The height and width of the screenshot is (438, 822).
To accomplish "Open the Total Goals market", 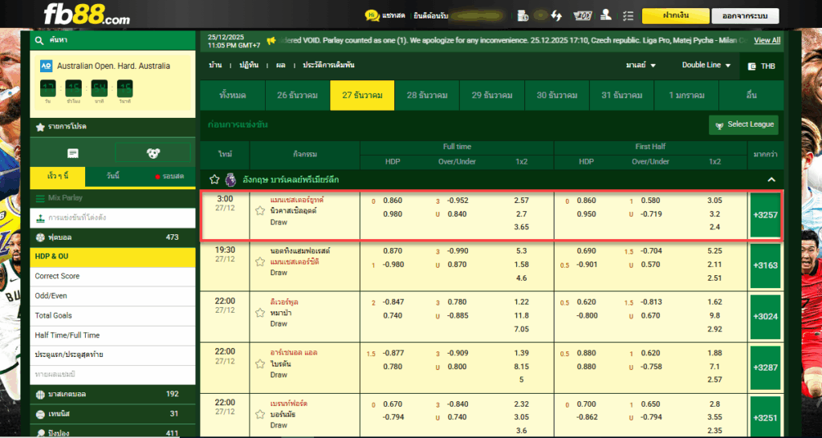I will coord(112,315).
